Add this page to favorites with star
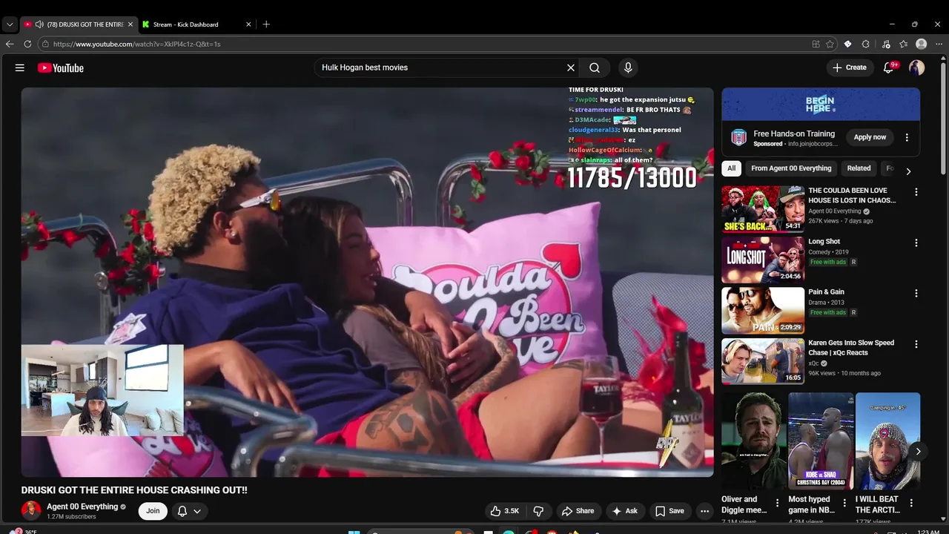949x534 pixels. click(x=830, y=44)
